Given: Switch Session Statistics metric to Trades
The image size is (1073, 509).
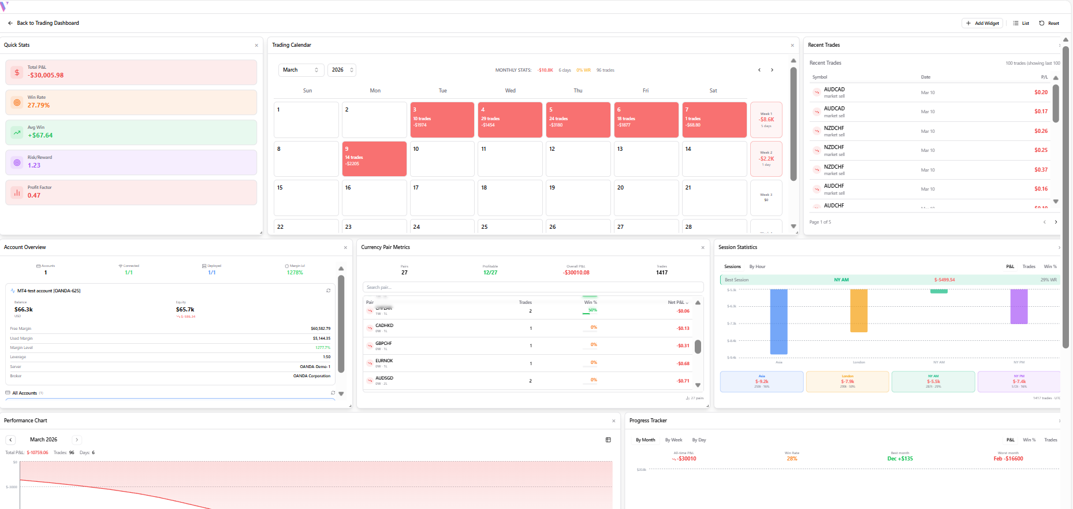Looking at the screenshot, I should tap(1029, 266).
